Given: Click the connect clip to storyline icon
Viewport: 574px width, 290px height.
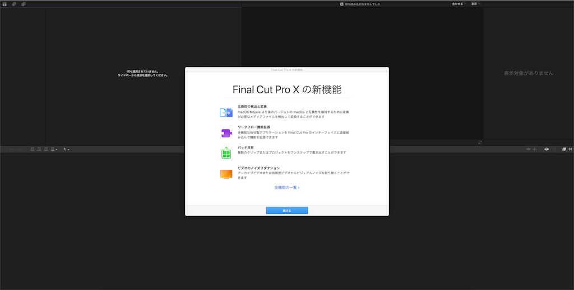Looking at the screenshot, I should [x=32, y=149].
